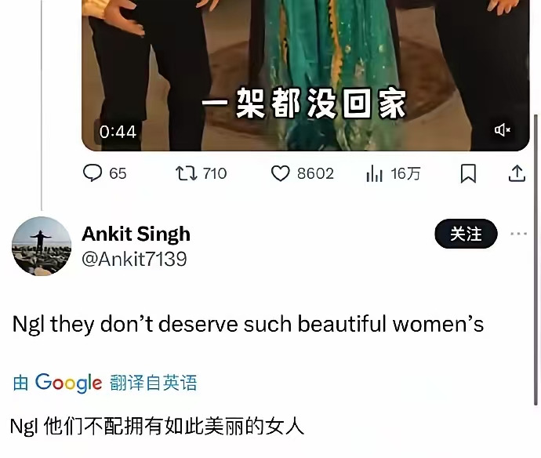The height and width of the screenshot is (458, 541).
Task: Open the three-dot more options menu
Action: (x=518, y=234)
